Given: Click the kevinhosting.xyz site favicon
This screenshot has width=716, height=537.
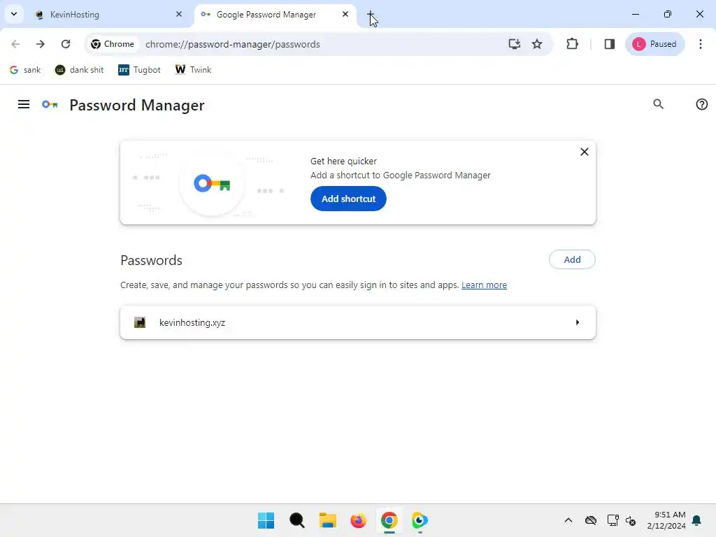Looking at the screenshot, I should 140,322.
